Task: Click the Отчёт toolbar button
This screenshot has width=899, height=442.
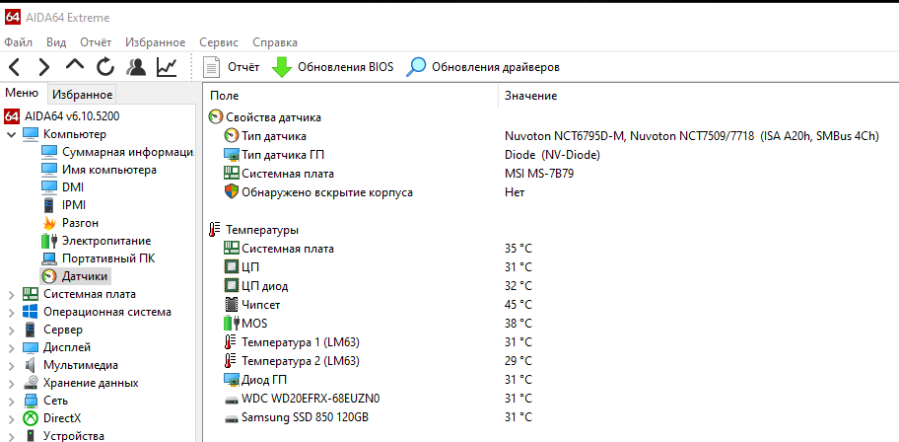Action: [232, 67]
